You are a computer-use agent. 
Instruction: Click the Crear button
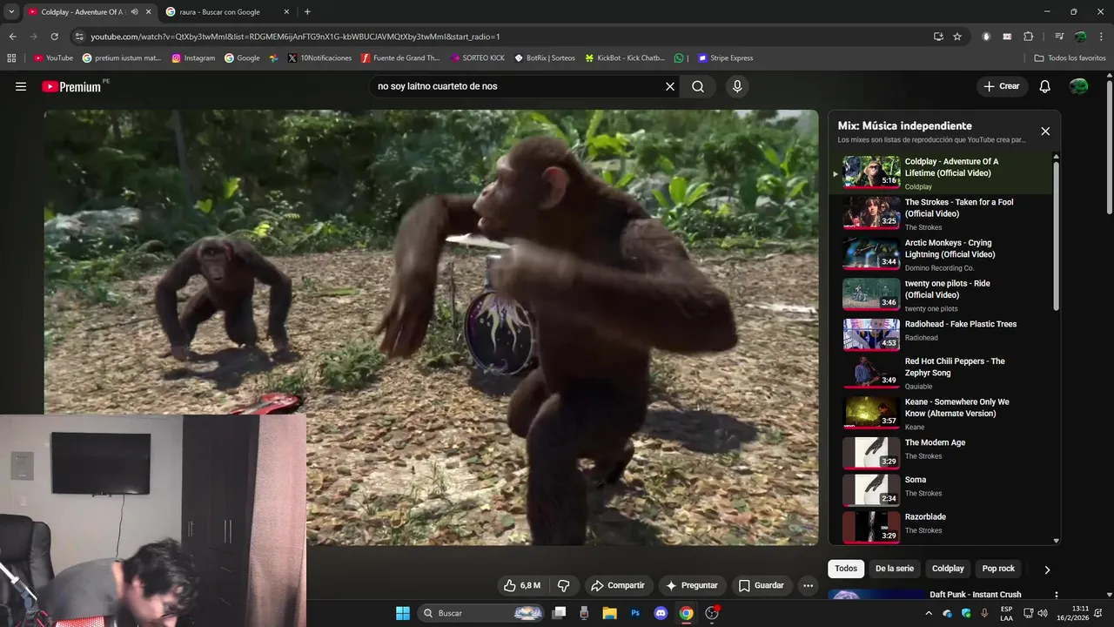pos(1002,86)
